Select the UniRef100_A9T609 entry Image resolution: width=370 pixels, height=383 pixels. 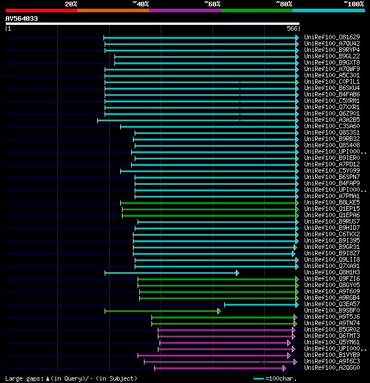pyautogui.click(x=332, y=291)
